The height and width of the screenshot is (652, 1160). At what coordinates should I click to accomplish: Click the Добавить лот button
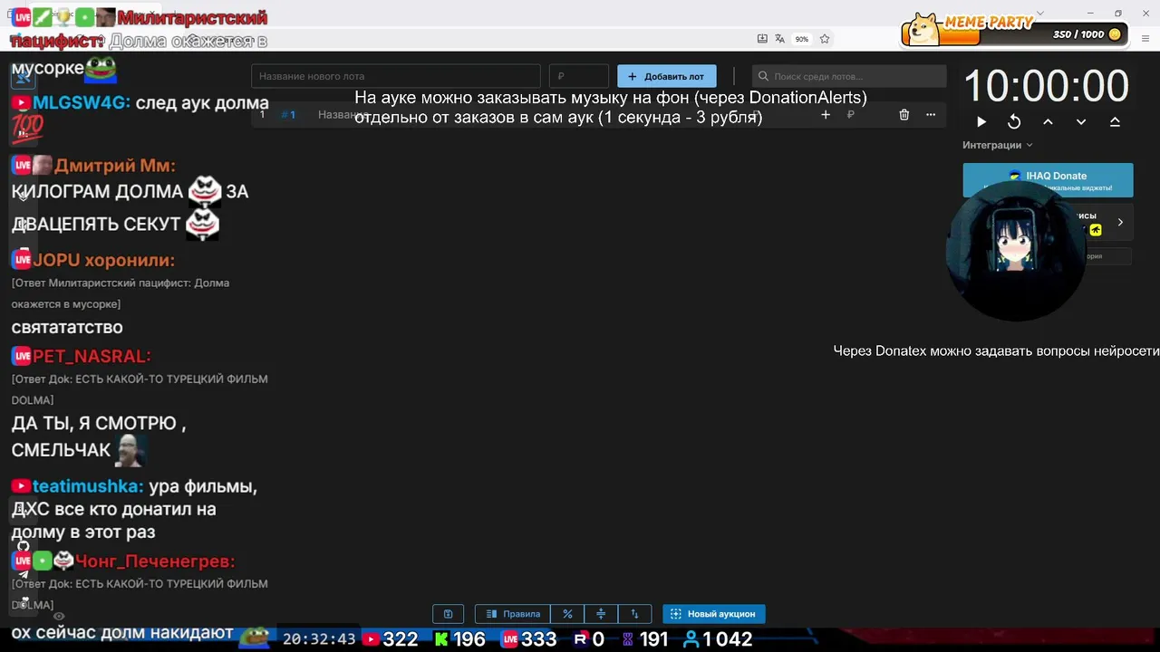pyautogui.click(x=667, y=76)
